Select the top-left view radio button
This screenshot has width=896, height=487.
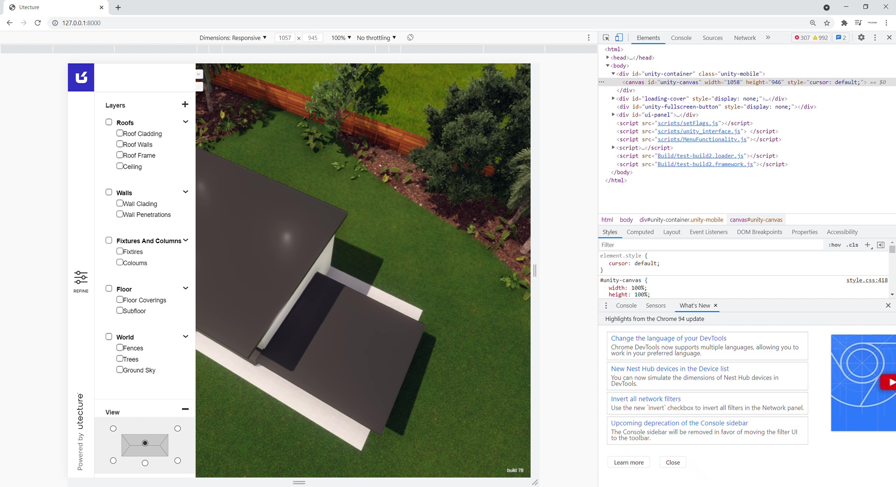coord(113,429)
